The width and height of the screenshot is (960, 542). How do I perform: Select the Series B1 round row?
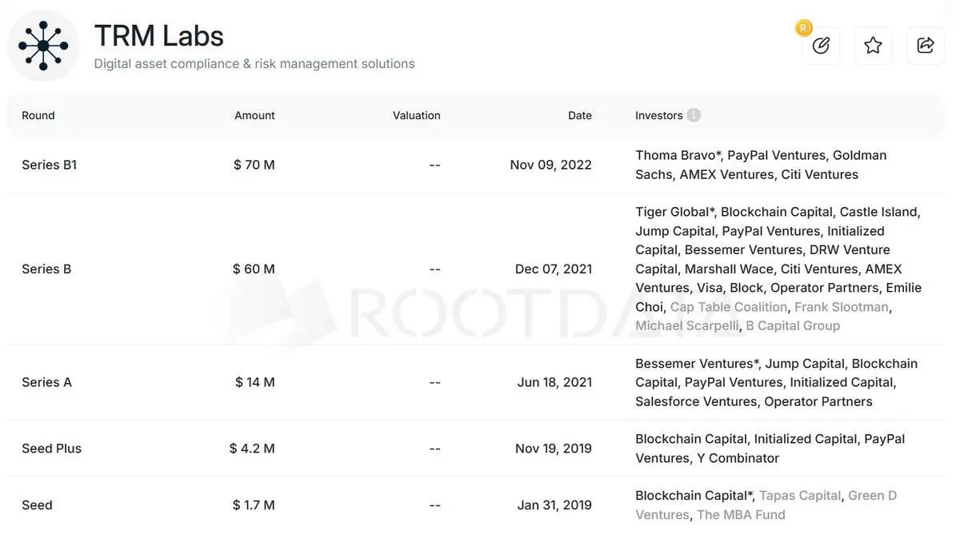tap(475, 165)
